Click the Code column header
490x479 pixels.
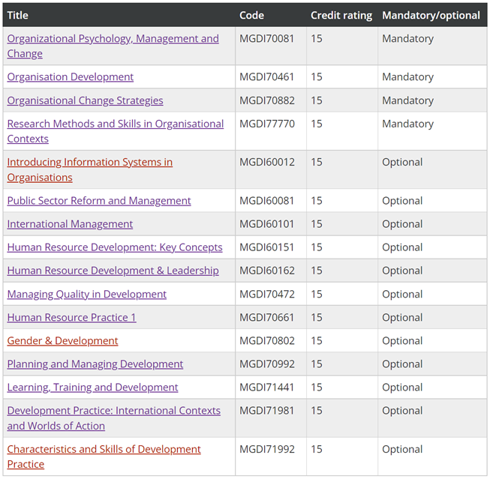251,15
